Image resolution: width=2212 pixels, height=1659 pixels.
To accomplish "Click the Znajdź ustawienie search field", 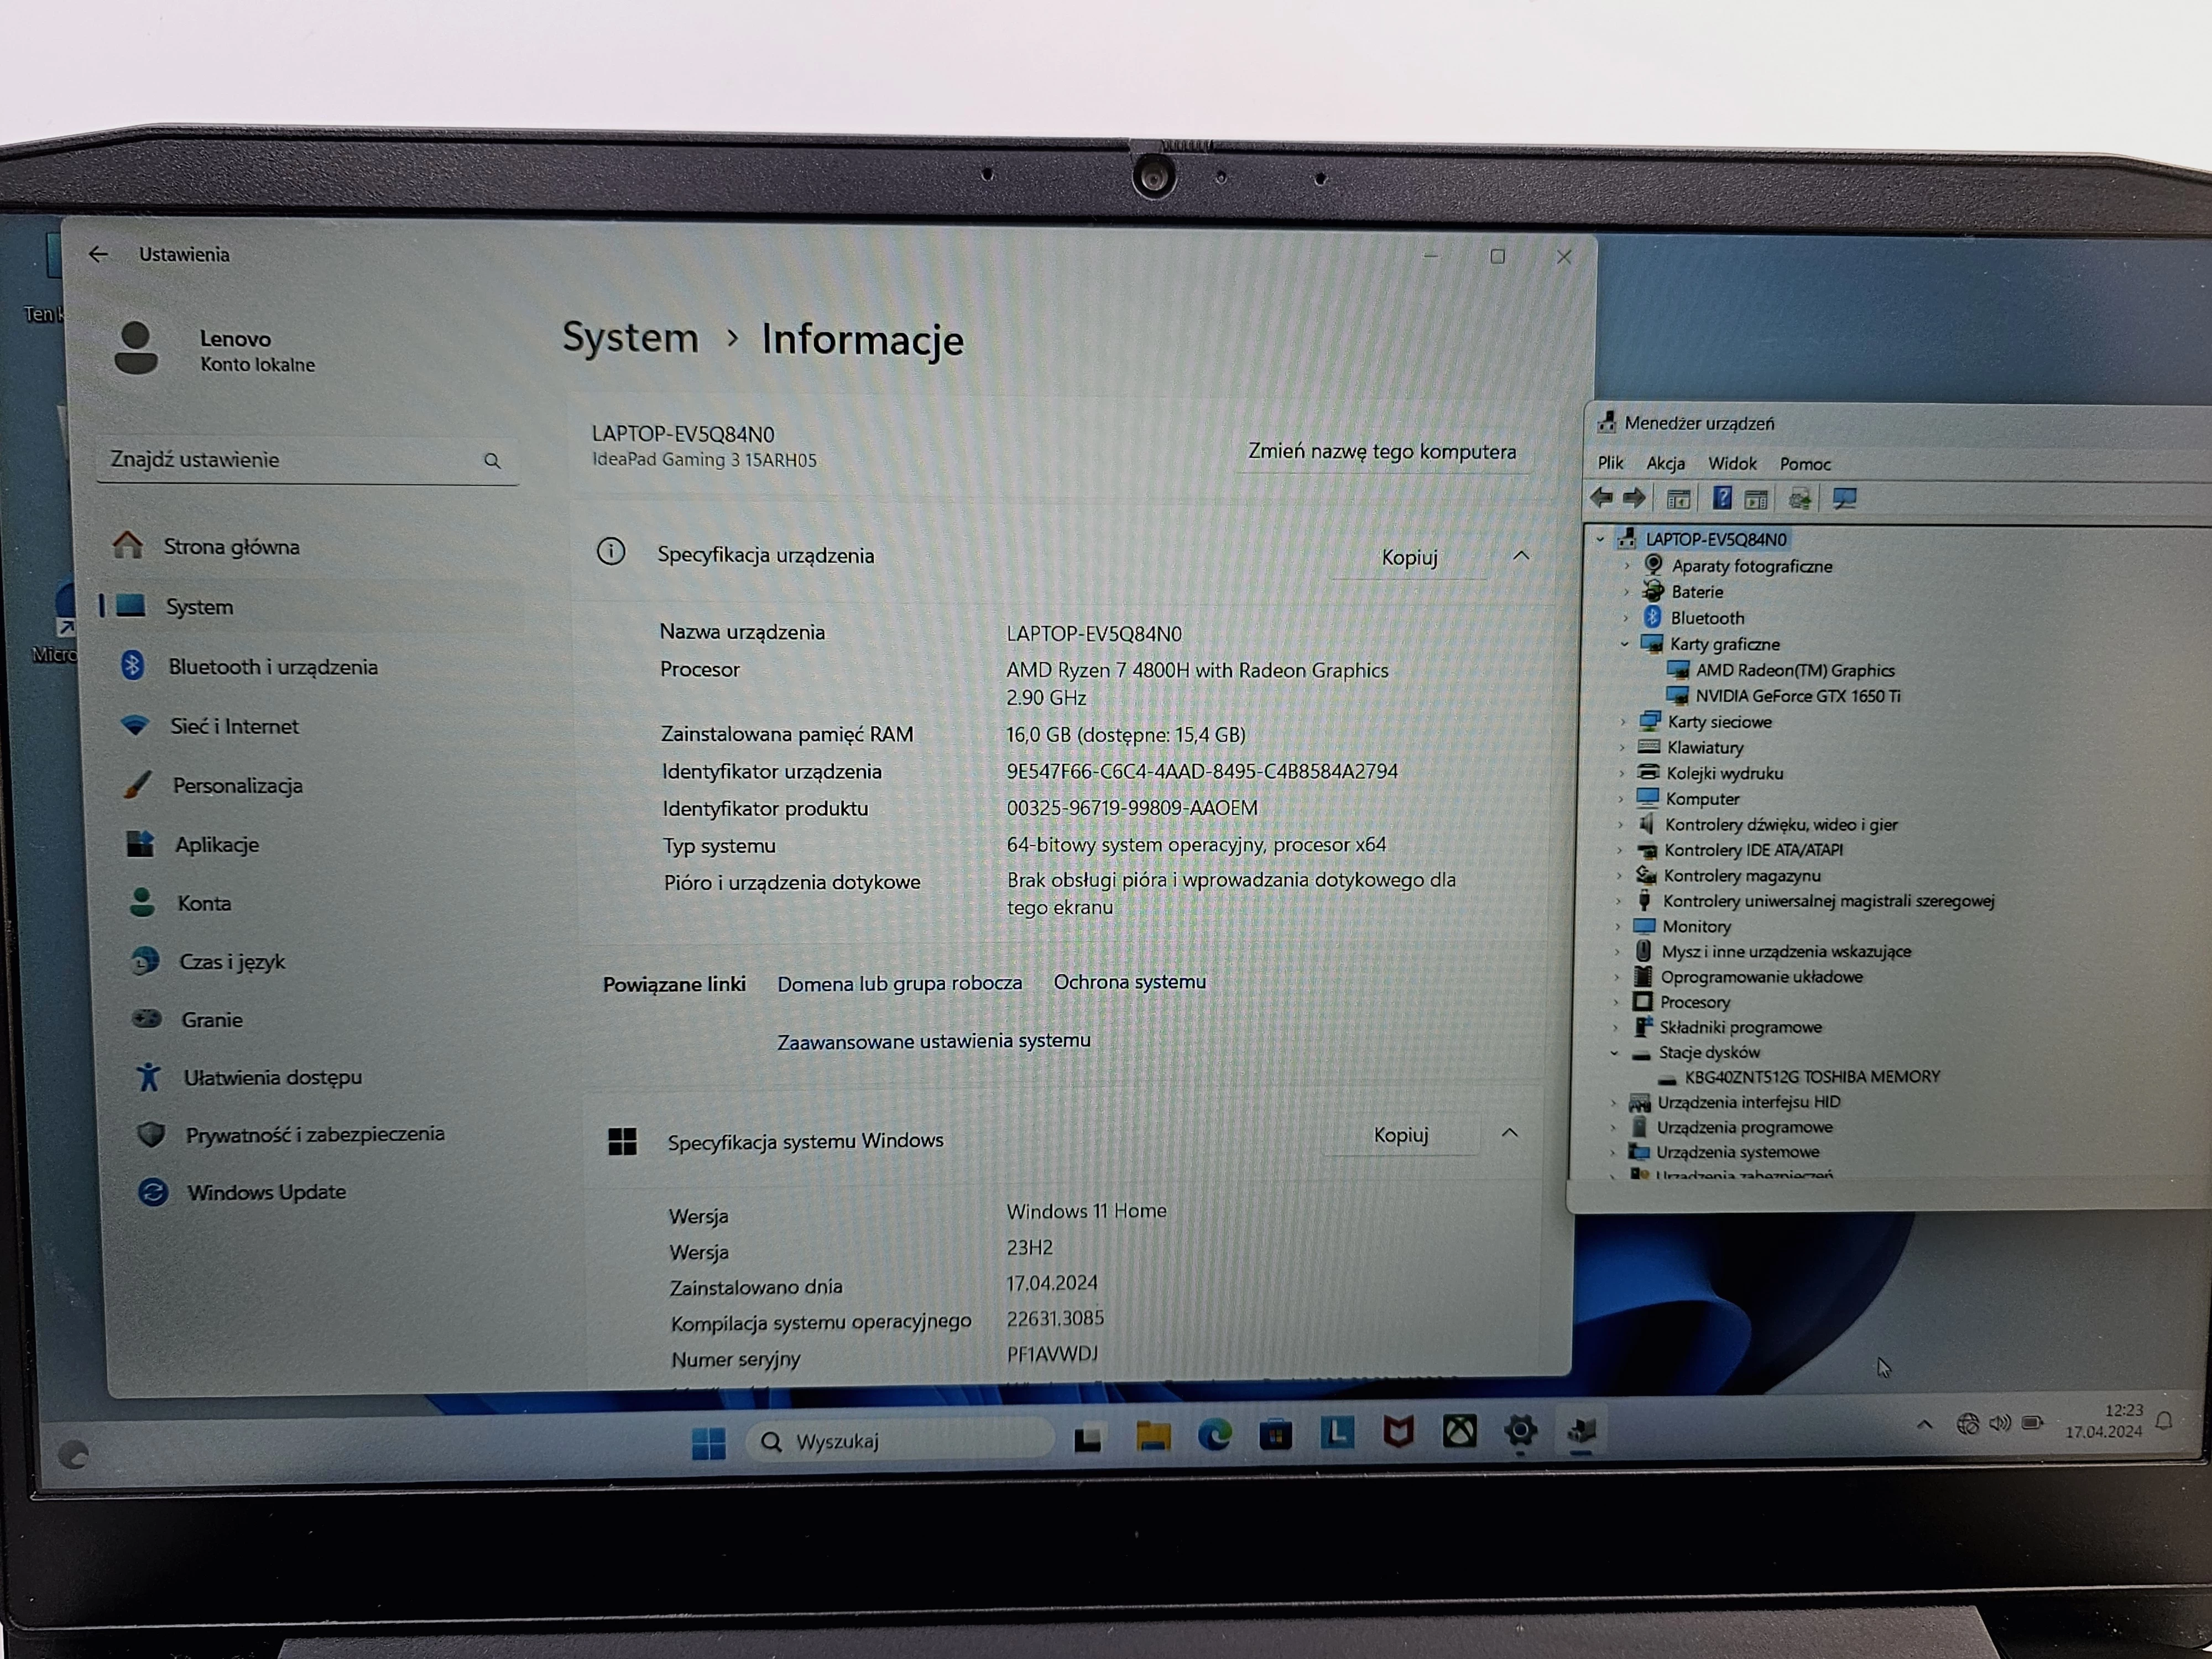I will (x=307, y=460).
